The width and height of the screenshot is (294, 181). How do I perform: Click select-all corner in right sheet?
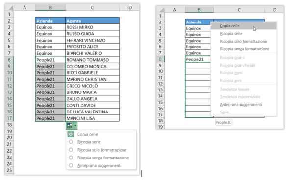161,10
